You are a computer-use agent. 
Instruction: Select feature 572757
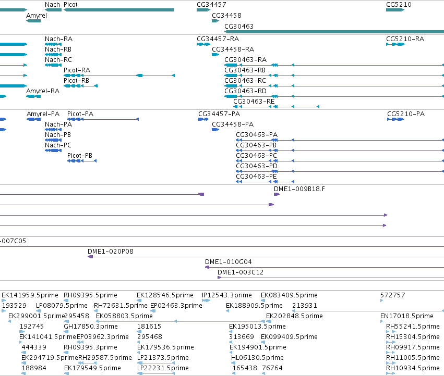point(393,295)
